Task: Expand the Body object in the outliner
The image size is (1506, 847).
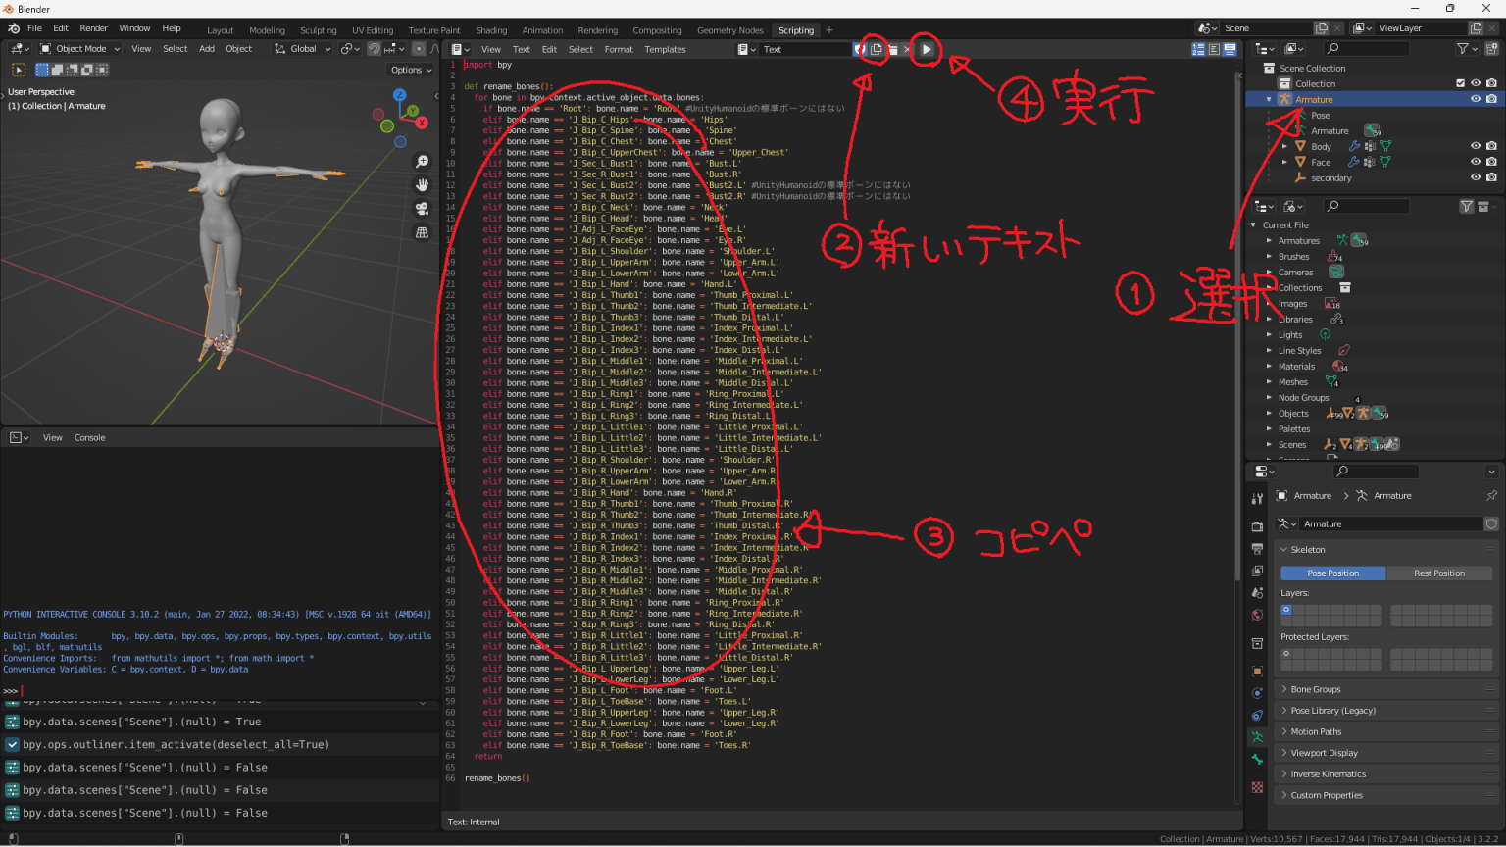Action: (x=1284, y=146)
